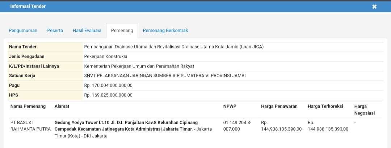
Task: Click the Nama Tender label
Action: click(23, 47)
